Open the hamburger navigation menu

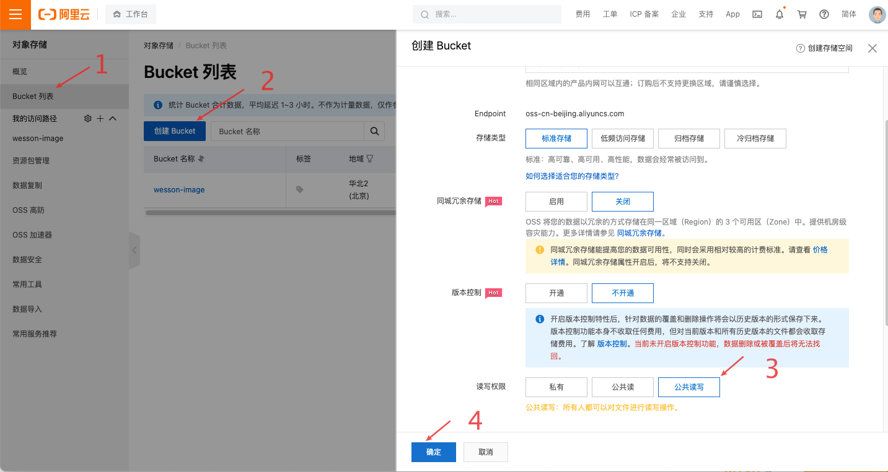[15, 14]
